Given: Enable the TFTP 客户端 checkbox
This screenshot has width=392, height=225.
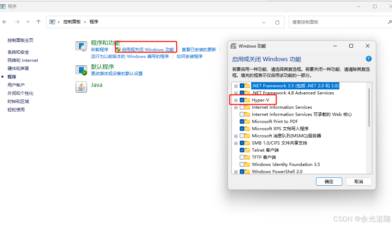Looking at the screenshot, I should pos(243,157).
